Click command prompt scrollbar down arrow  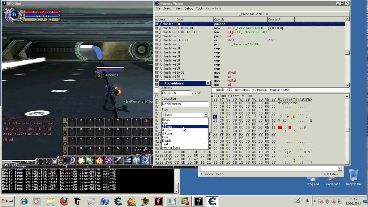pos(176,191)
